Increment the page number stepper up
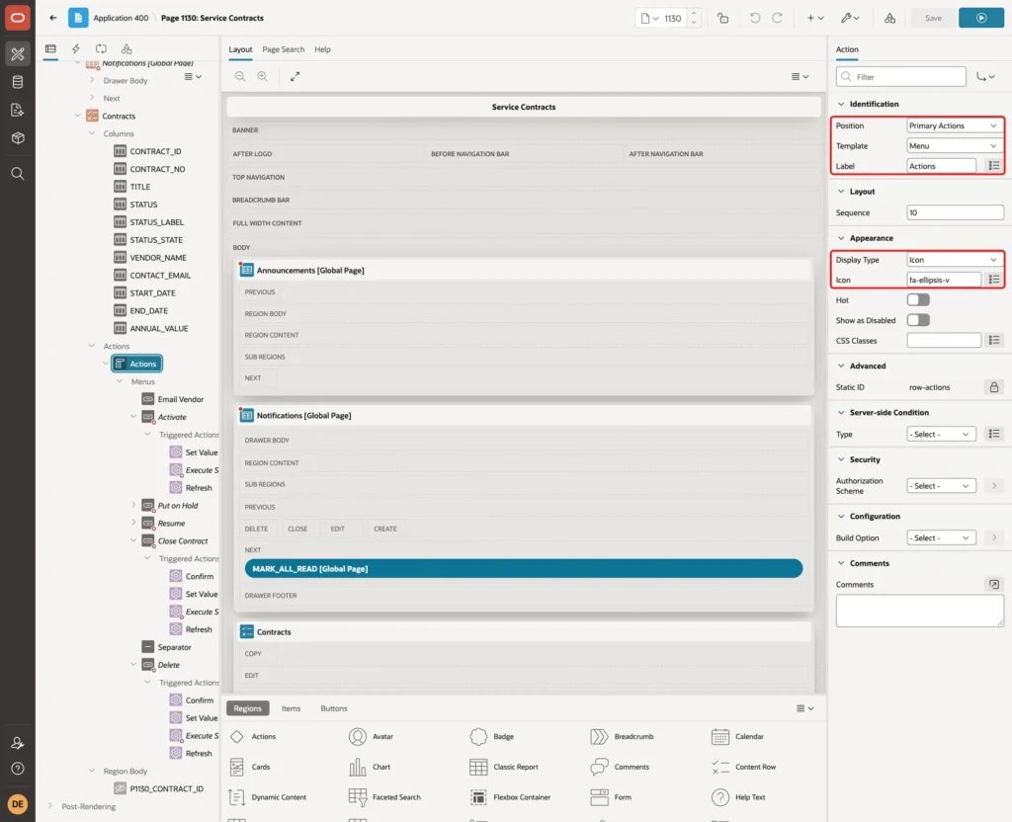The image size is (1012, 822). pyautogui.click(x=694, y=14)
